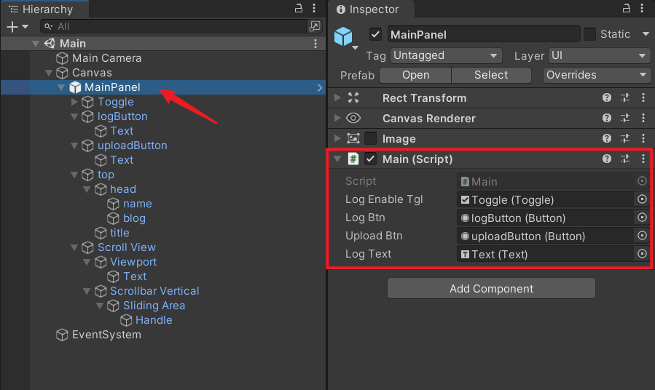Open the prefab Overrides dropdown
This screenshot has height=390, width=655.
(x=597, y=75)
